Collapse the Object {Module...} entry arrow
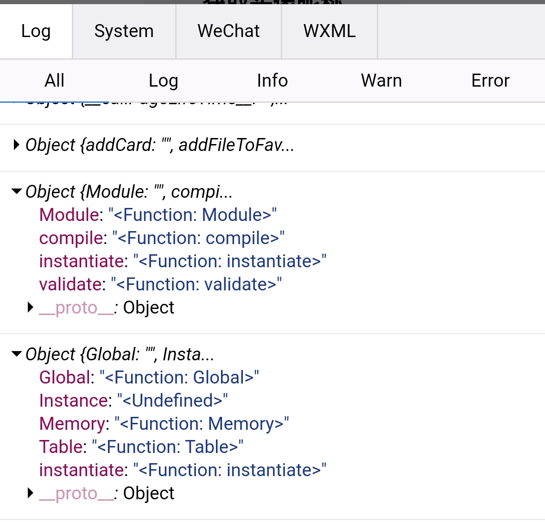Screen dimensions: 545x522 (17, 191)
